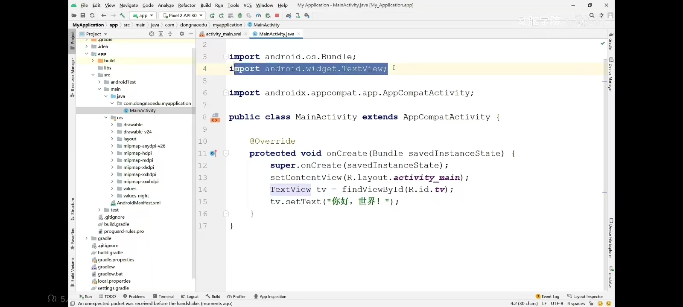Open the File menu
This screenshot has width=683, height=307.
click(84, 5)
